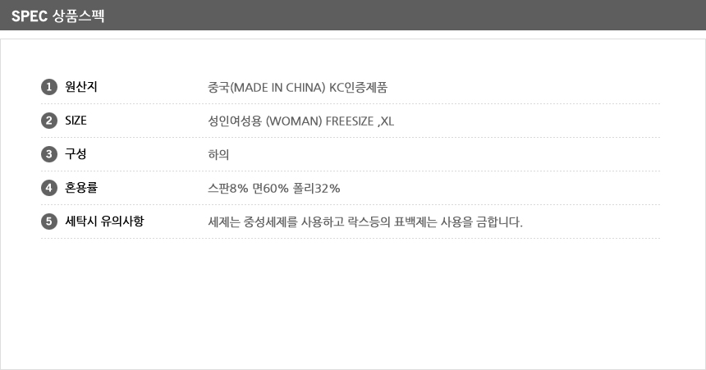Select the FREESIZE ,XL size value
The width and height of the screenshot is (706, 370).
point(360,121)
